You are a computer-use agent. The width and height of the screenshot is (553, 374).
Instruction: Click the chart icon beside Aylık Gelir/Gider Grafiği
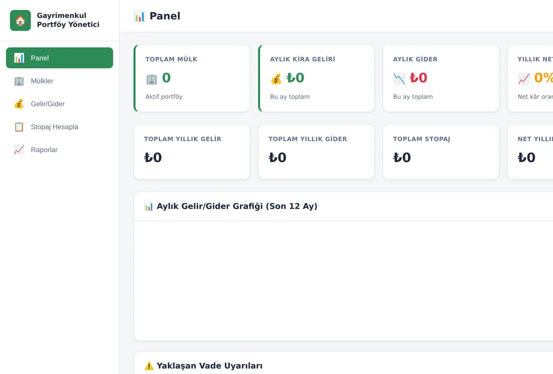(x=149, y=206)
